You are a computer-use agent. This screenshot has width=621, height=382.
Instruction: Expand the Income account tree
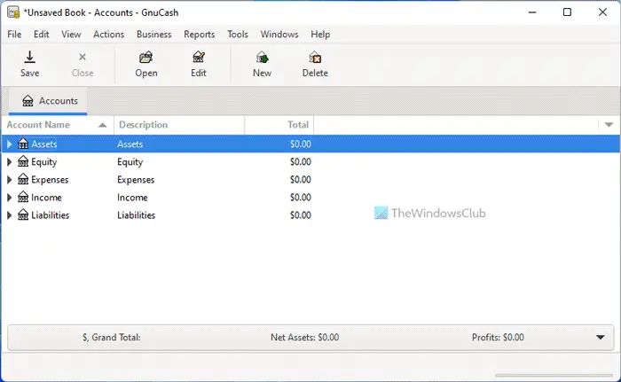point(10,197)
